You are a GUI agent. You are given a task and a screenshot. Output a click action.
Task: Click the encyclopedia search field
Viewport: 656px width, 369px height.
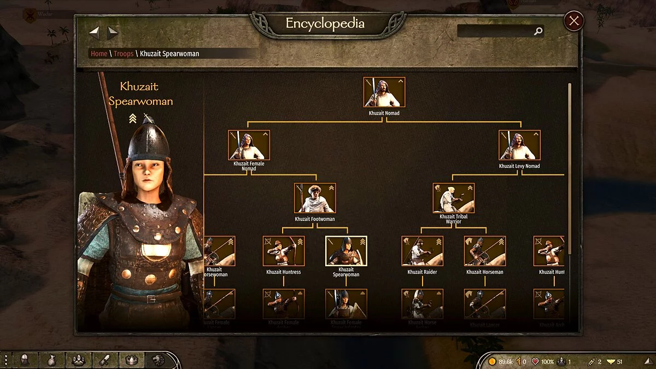coord(501,32)
